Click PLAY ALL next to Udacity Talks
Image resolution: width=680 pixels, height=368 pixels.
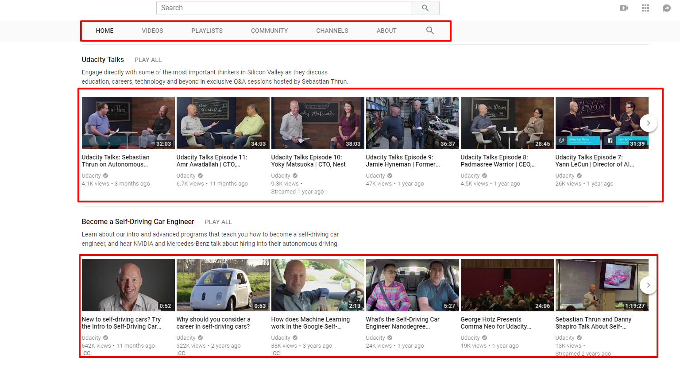tap(148, 60)
